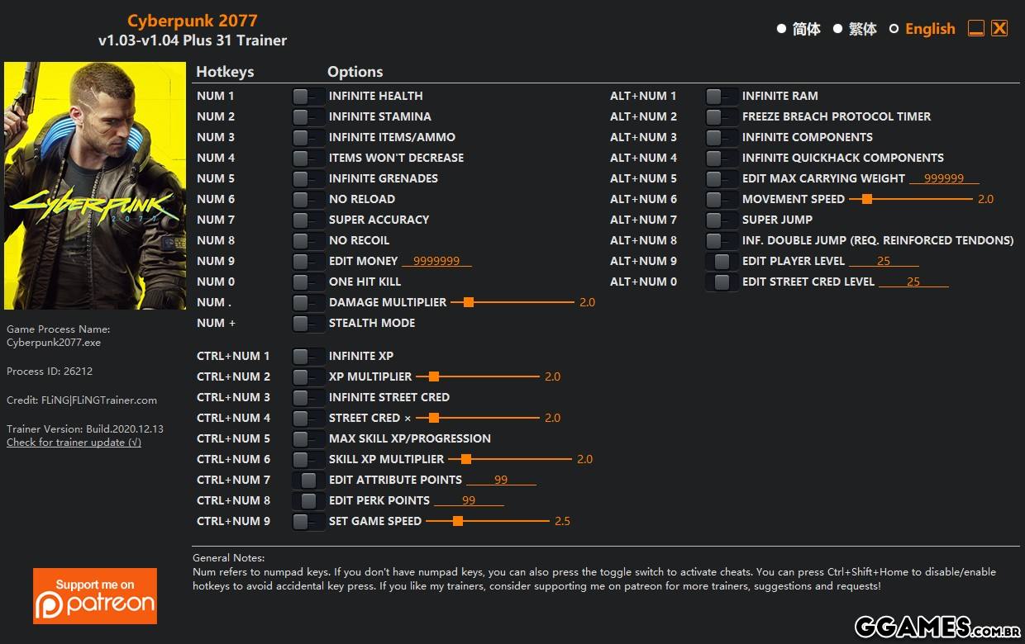
Task: Open Check for trainer update link
Action: (x=74, y=443)
